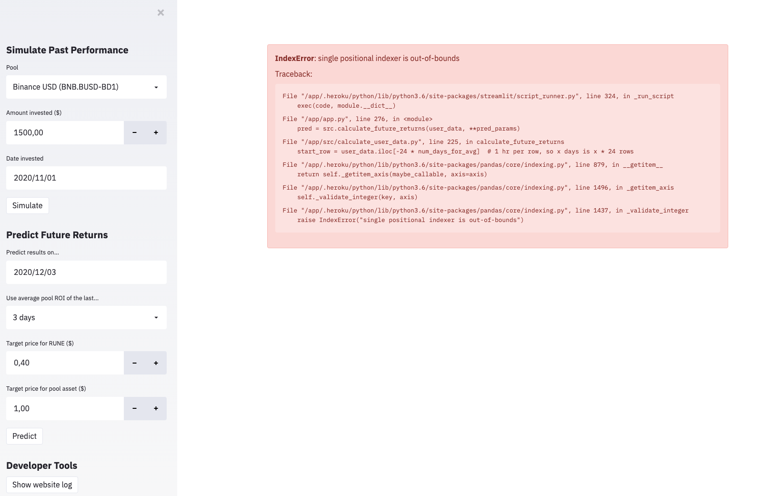Click the minus stepper for Amount invested
Screen dimensions: 773x496
point(134,132)
